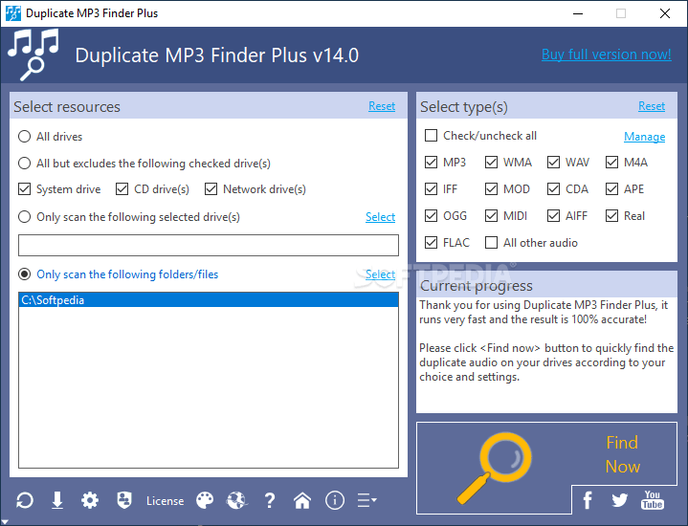Click the shield icon in bottom toolbar
Image resolution: width=688 pixels, height=526 pixels.
tap(124, 500)
